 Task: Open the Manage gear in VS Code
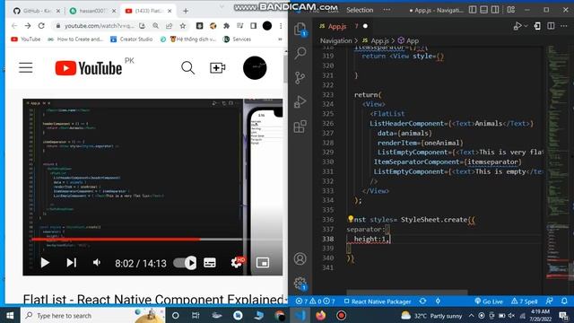pyautogui.click(x=300, y=284)
